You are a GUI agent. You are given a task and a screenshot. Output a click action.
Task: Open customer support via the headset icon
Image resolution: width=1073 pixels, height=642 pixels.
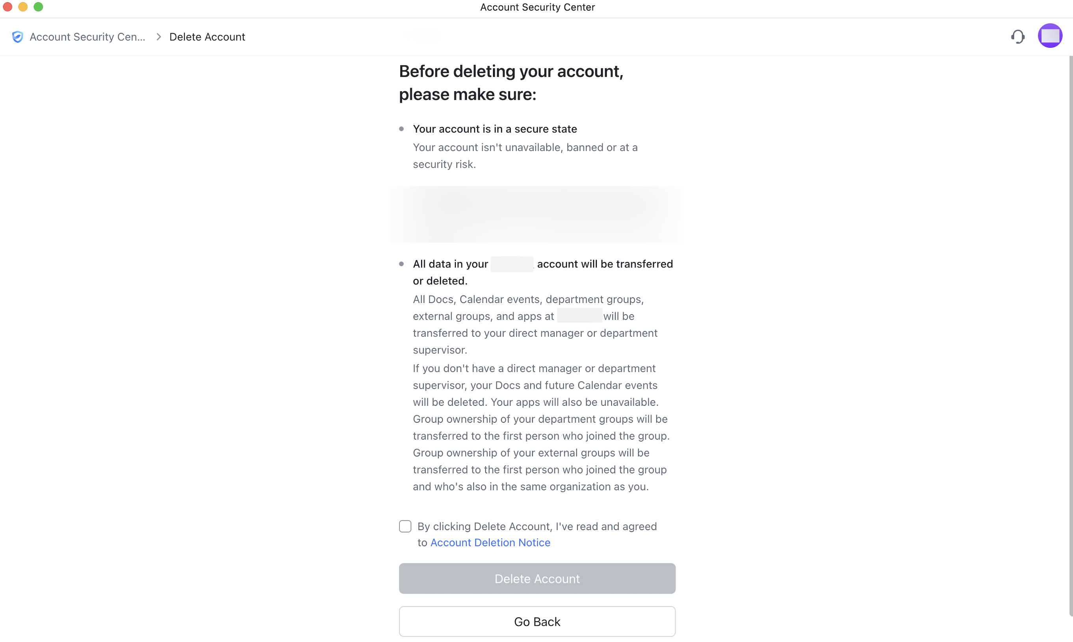[1017, 37]
